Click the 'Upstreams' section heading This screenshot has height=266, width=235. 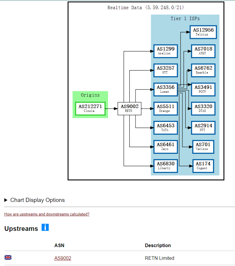21,229
